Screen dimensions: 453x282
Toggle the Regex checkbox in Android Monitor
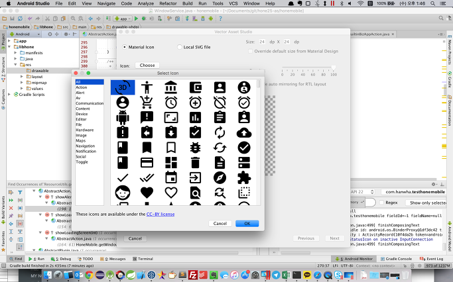point(381,203)
